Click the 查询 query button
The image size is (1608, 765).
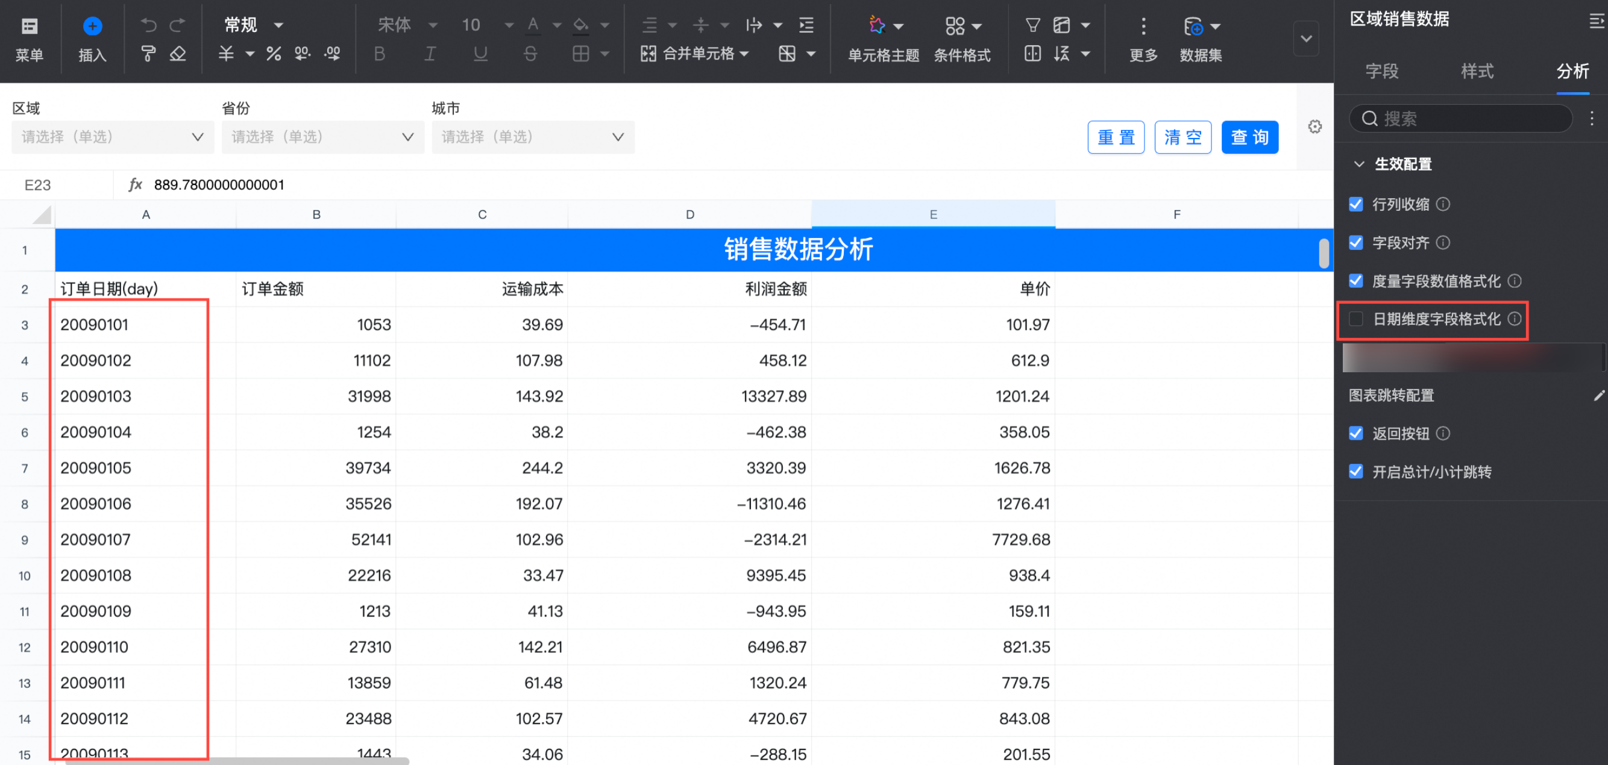(1249, 137)
